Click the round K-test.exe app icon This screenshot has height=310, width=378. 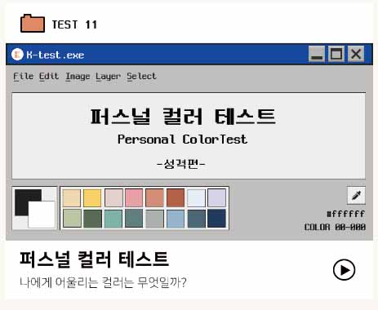click(x=17, y=55)
